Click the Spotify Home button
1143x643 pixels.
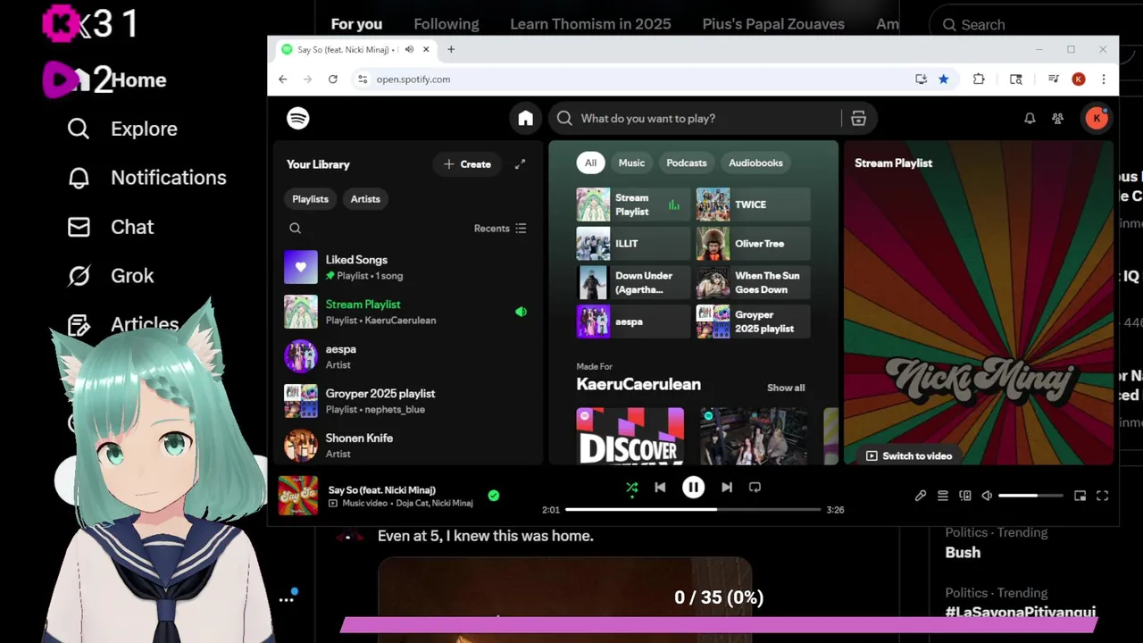coord(525,118)
